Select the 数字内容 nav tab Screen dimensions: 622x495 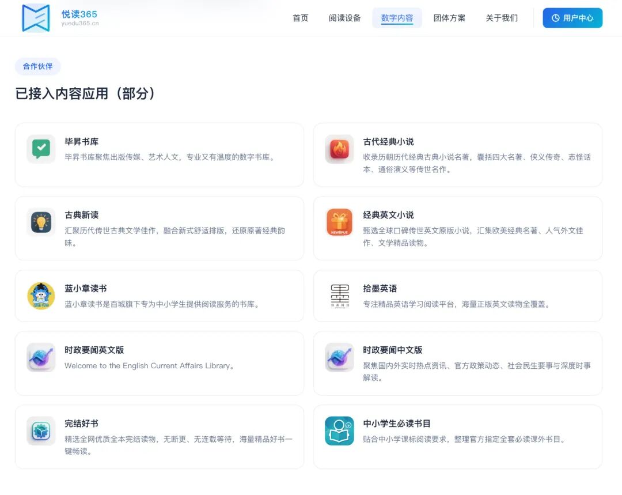397,18
